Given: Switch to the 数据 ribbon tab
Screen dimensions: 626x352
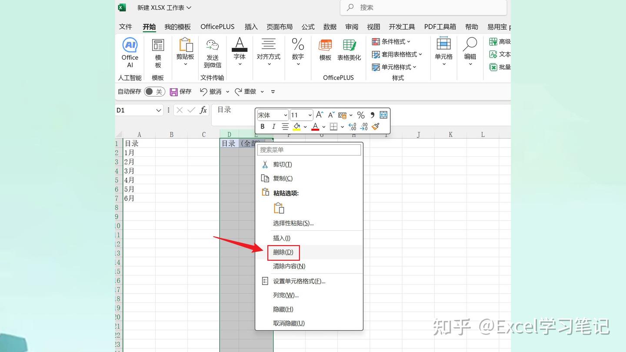Looking at the screenshot, I should [x=330, y=27].
